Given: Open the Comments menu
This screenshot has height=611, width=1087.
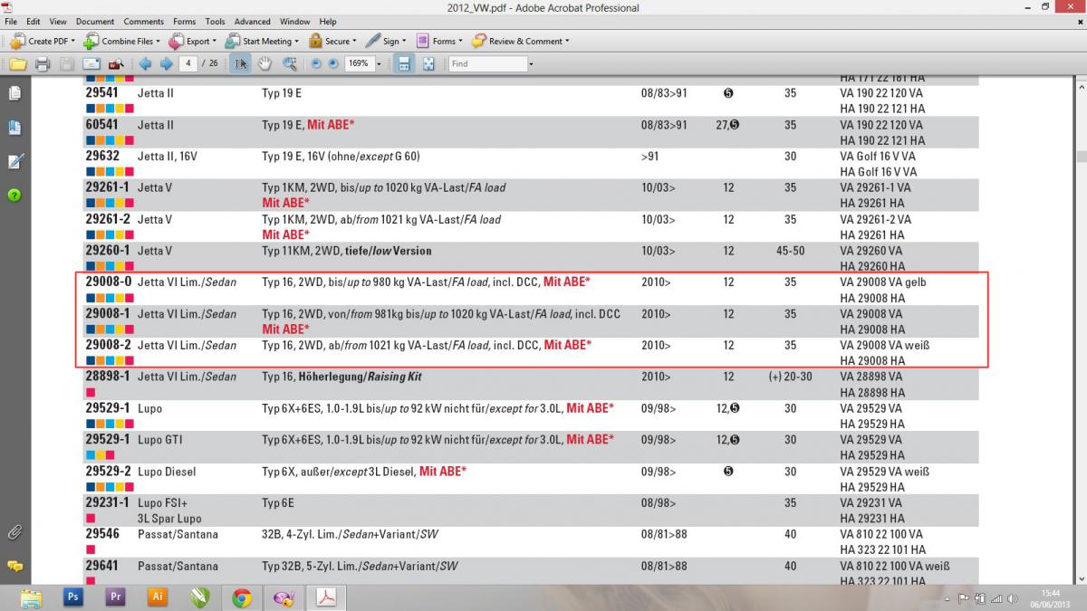Looking at the screenshot, I should 144,21.
